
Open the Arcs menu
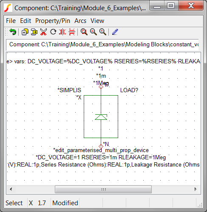point(80,21)
